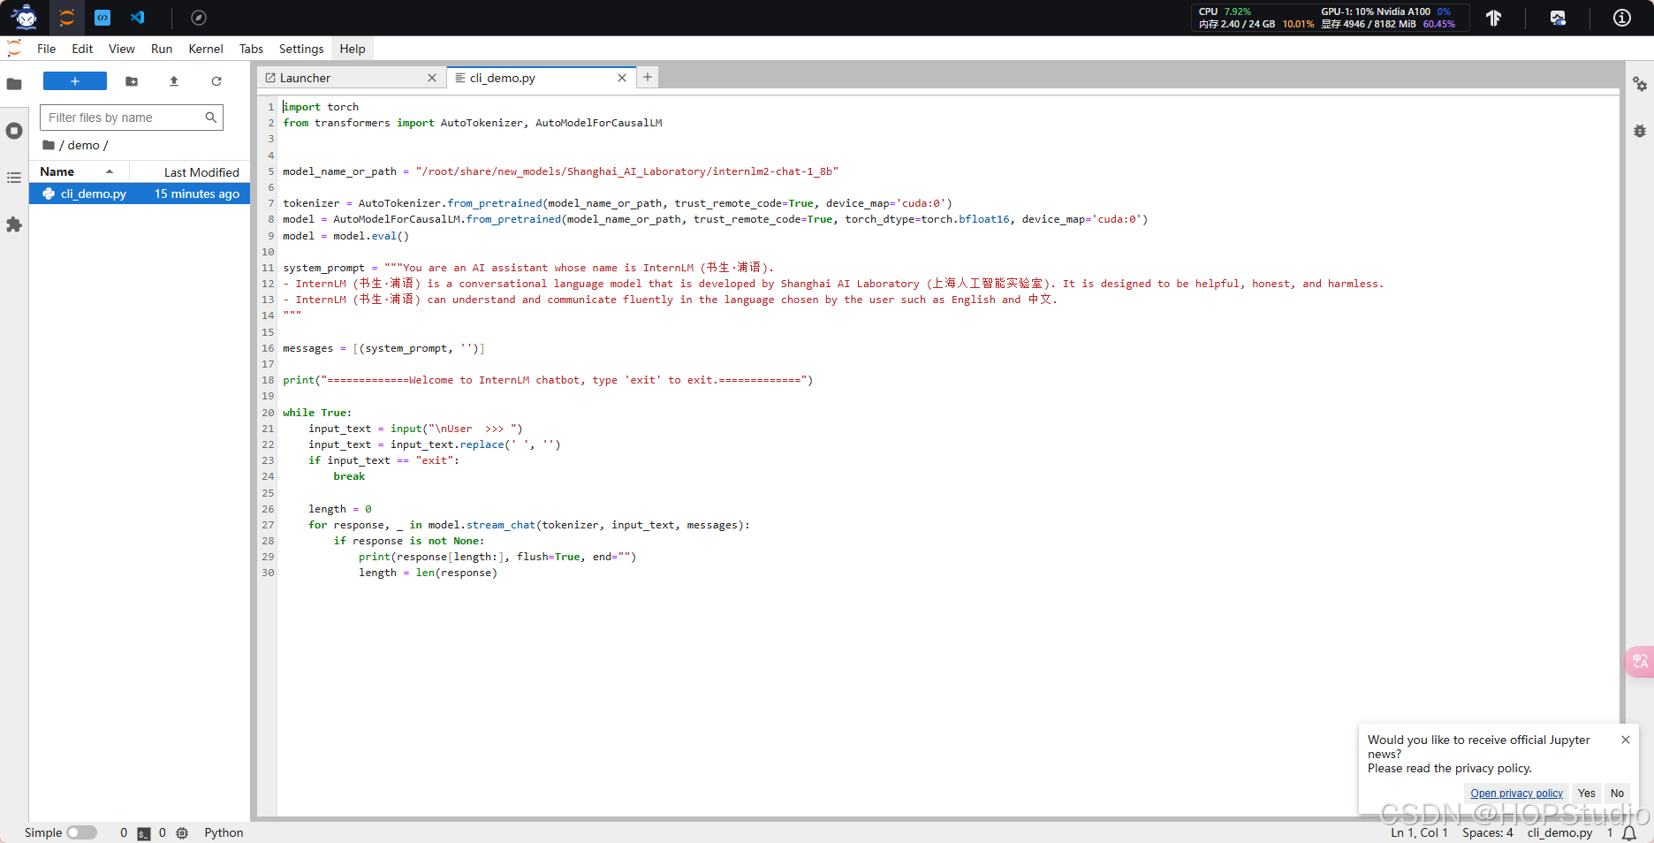Viewport: 1654px width, 843px height.
Task: Launch VS Code from top bar
Action: [x=138, y=18]
